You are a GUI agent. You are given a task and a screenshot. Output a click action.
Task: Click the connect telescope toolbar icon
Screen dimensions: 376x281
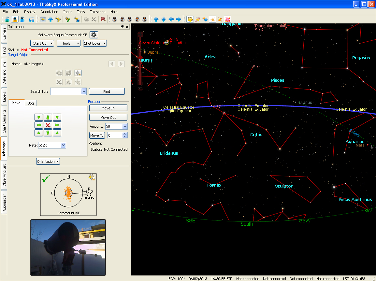pos(67,19)
